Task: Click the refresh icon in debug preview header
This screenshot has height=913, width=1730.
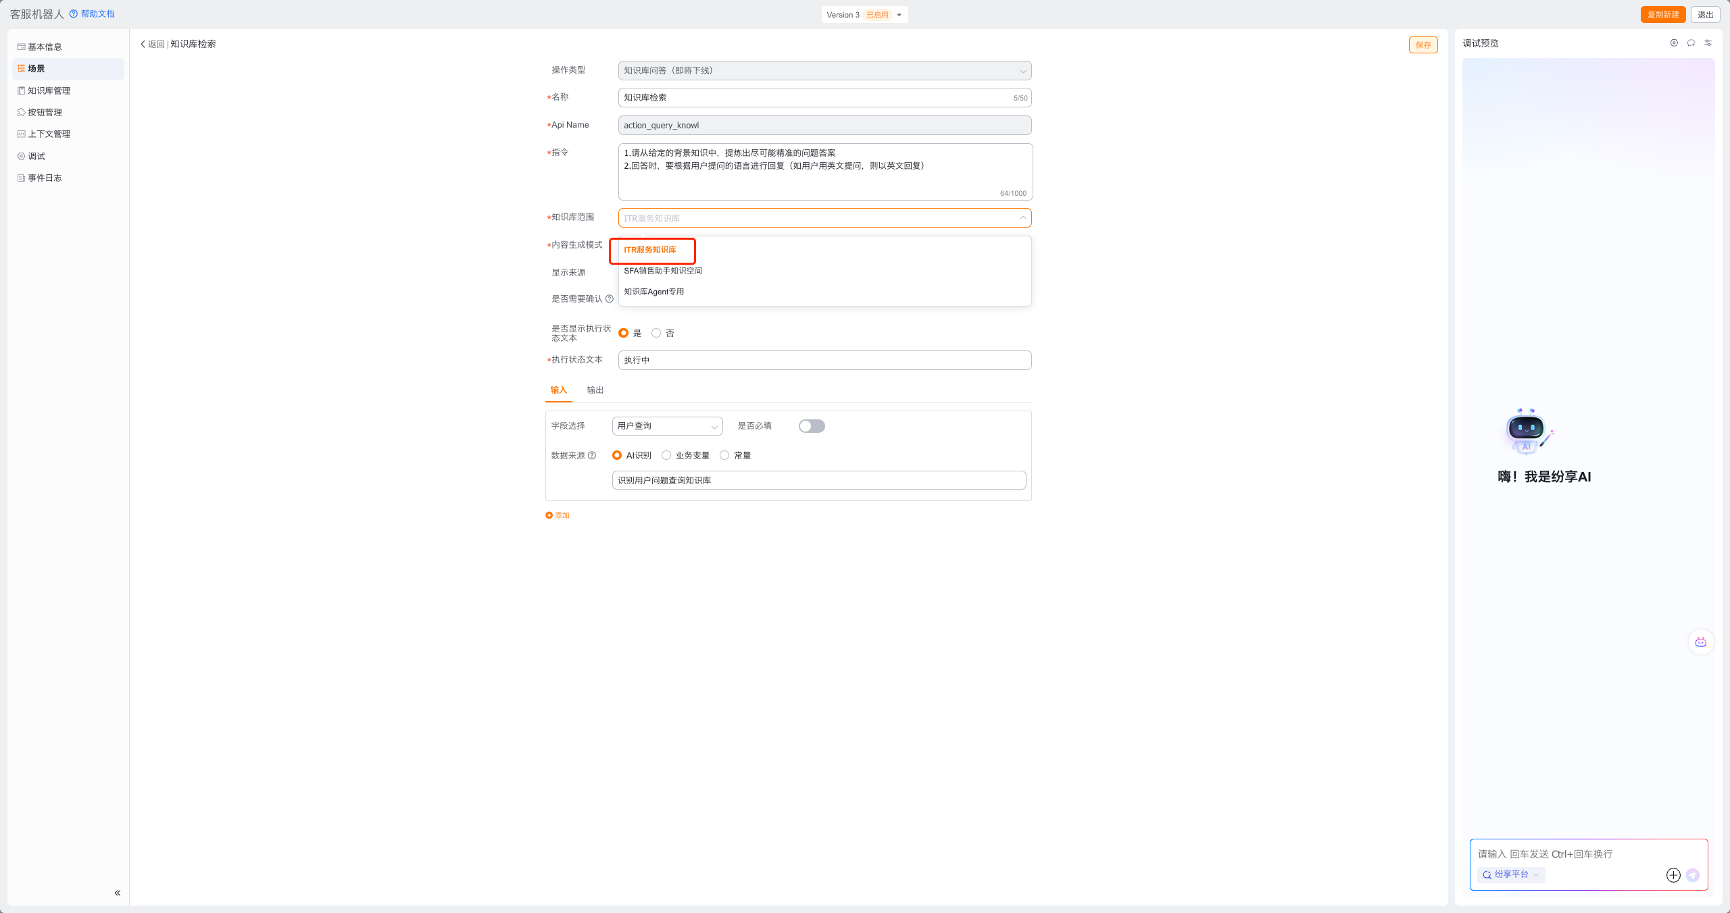Action: pos(1691,43)
